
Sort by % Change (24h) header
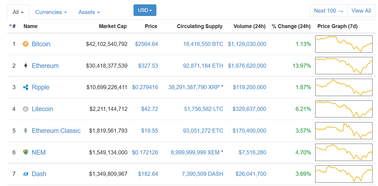pyautogui.click(x=291, y=26)
